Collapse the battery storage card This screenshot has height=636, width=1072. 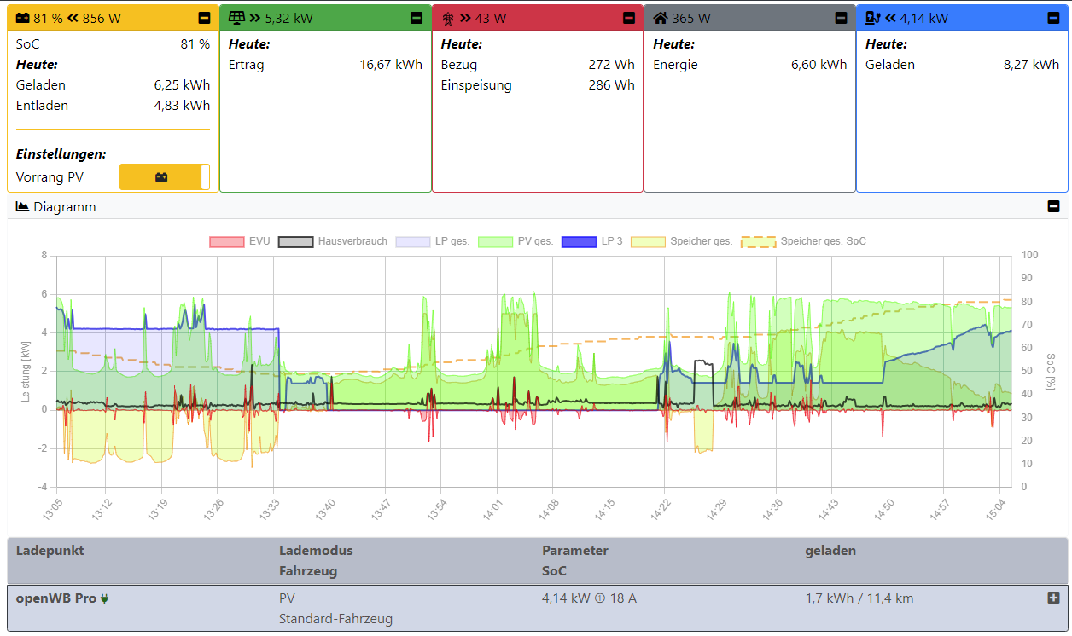(204, 18)
